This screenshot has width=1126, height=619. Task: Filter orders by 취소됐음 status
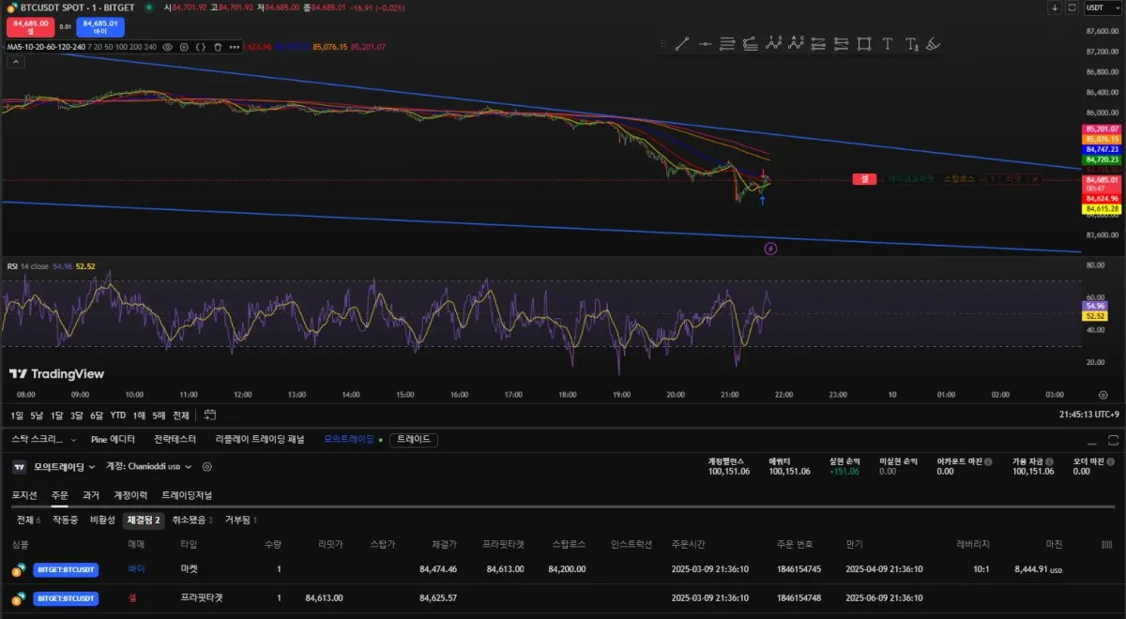tap(191, 520)
